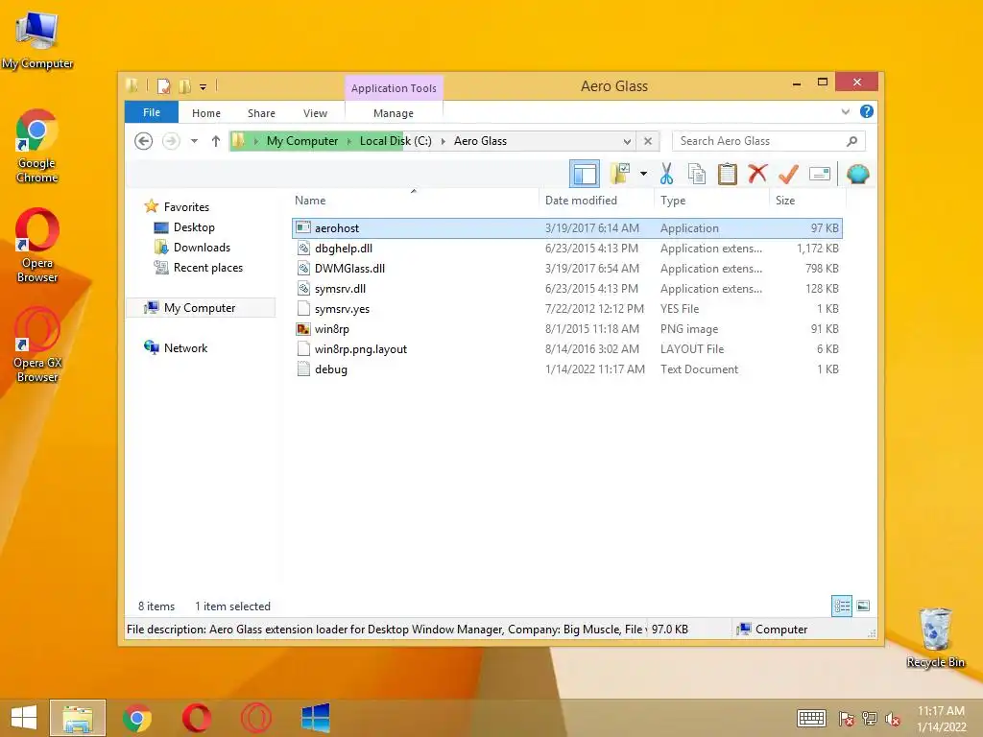This screenshot has height=737, width=983.
Task: Open the Quick Access Toolbar customize dropdown
Action: pos(204,86)
